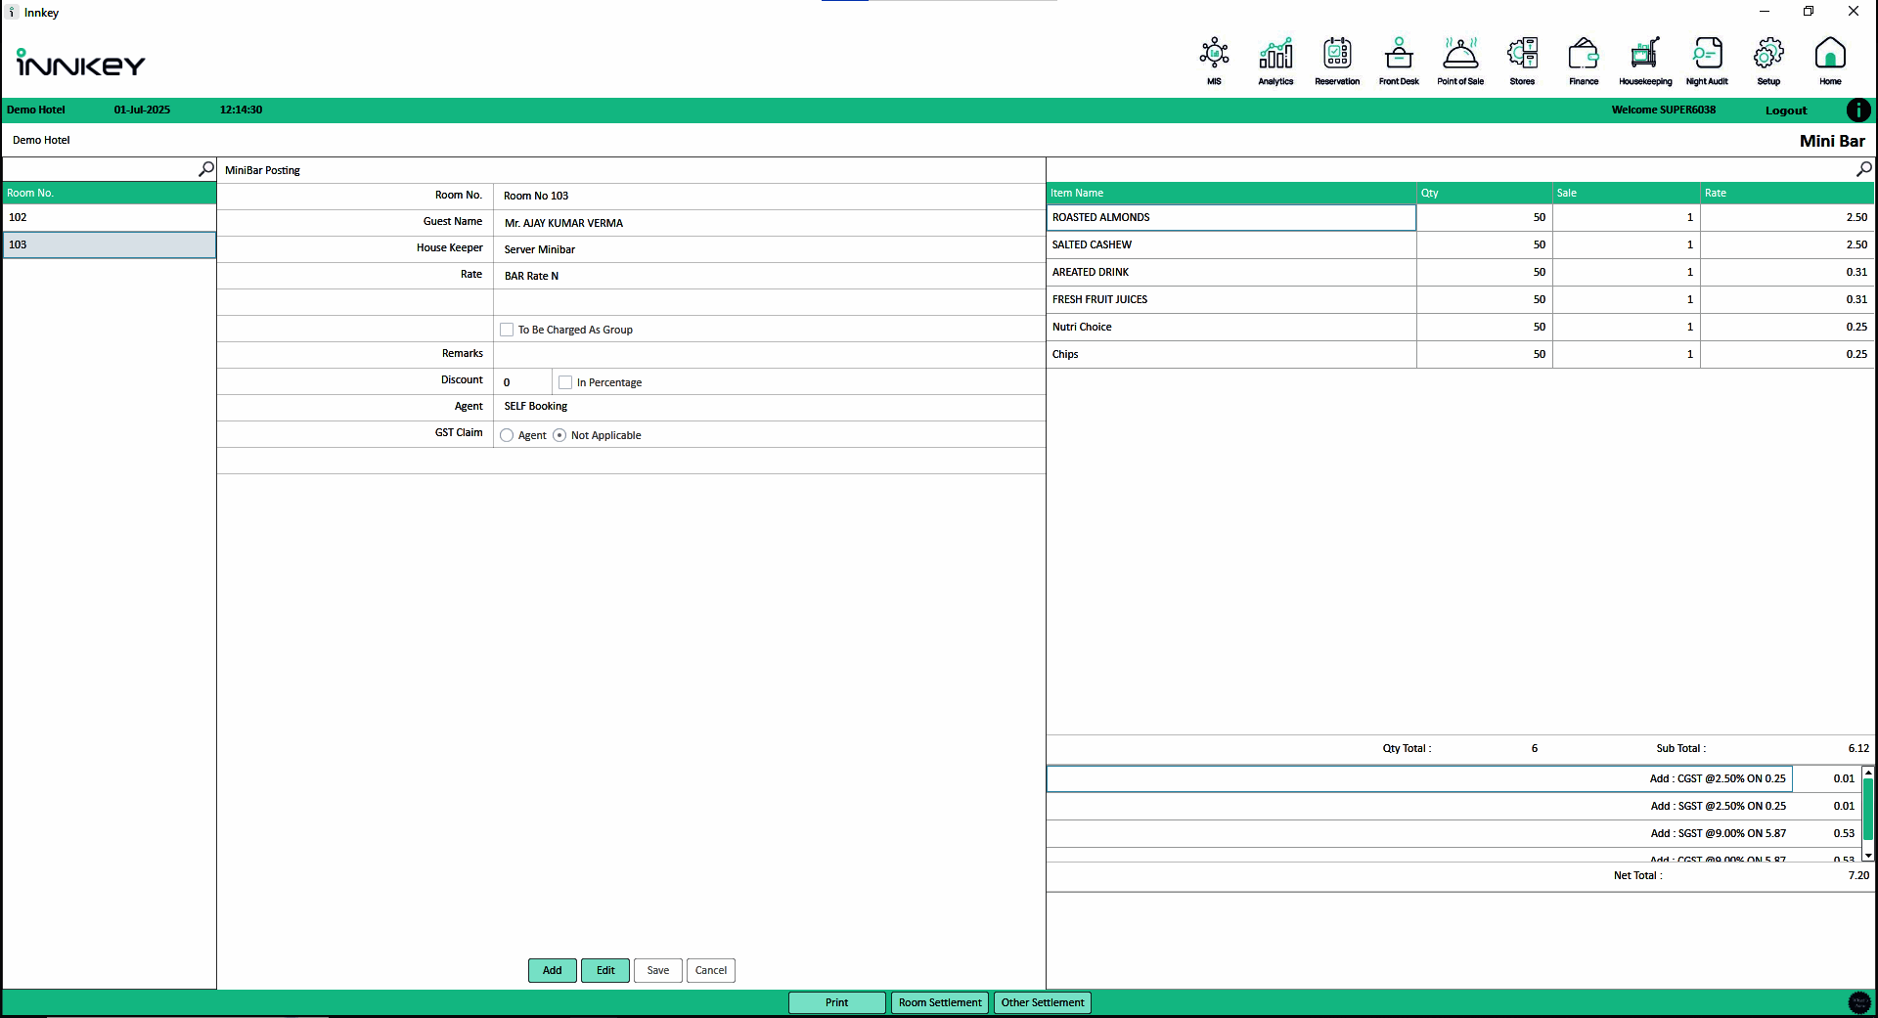Open the Point of Sale icon

click(1460, 62)
